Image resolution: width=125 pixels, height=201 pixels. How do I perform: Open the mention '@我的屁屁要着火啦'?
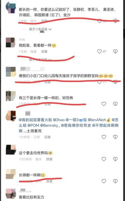(35, 120)
